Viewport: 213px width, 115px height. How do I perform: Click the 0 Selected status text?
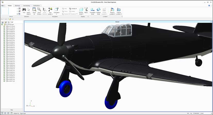pos(196,113)
